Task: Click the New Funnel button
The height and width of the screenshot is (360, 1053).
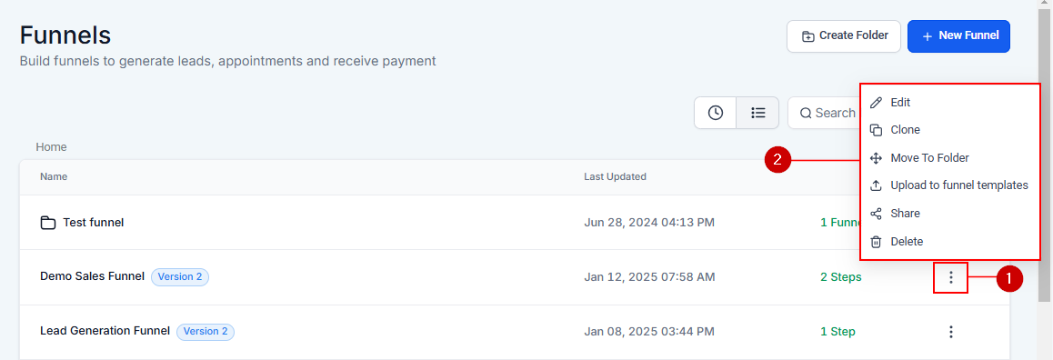Action: click(x=958, y=36)
